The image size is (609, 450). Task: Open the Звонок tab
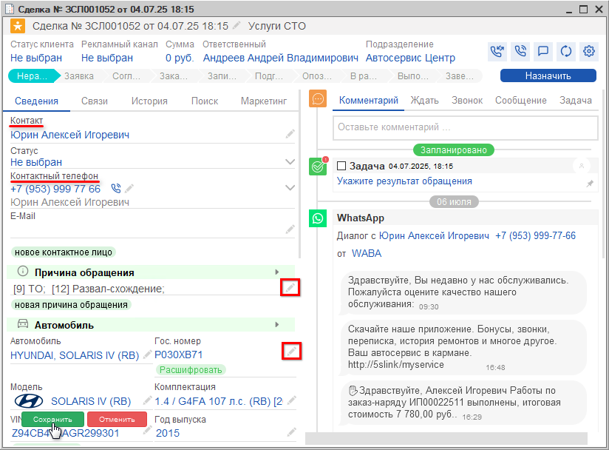pyautogui.click(x=467, y=101)
